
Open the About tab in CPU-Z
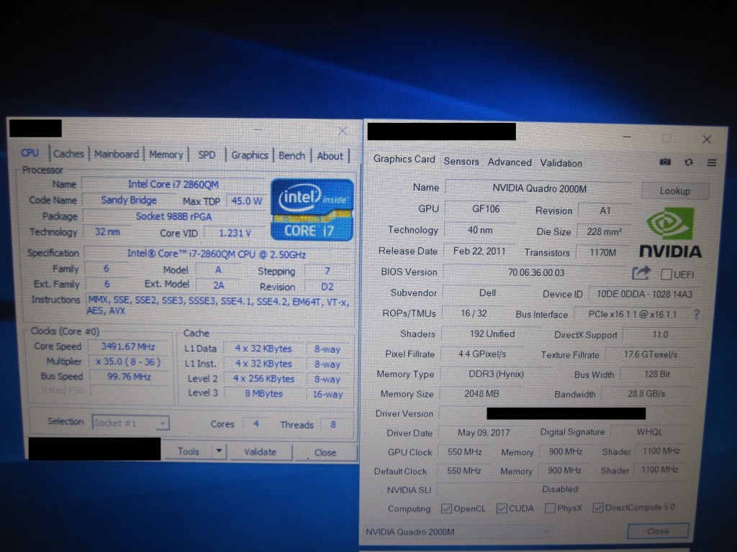tap(330, 156)
